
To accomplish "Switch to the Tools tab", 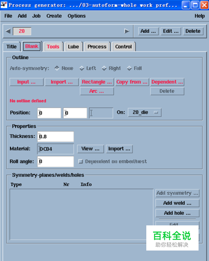I will click(x=53, y=47).
